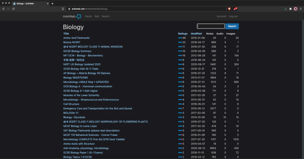This screenshot has height=159, width=304.
Task: Open AP Biology + Alberta Biology 30 Diploma
Action: [87, 73]
